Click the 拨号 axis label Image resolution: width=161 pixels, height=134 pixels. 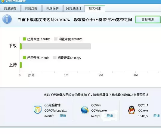click(31, 75)
